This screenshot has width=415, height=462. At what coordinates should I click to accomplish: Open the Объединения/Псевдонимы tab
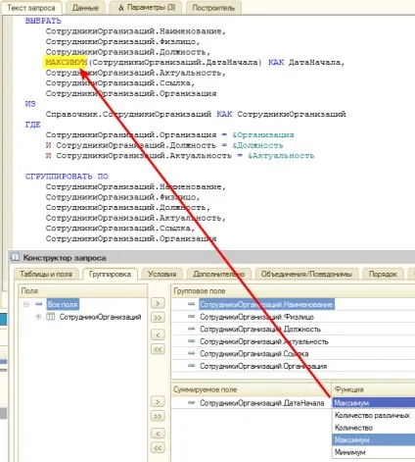(306, 274)
